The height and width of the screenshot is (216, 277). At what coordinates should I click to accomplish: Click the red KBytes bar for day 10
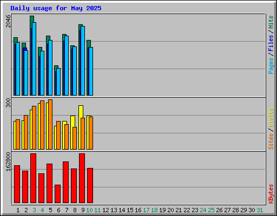tap(90, 186)
